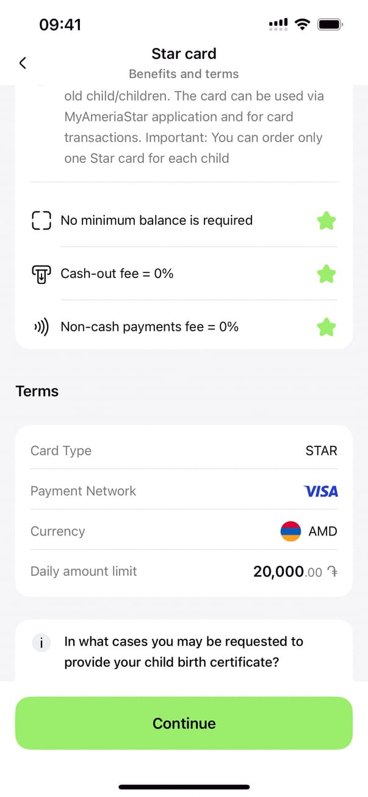This screenshot has height=797, width=368.
Task: Tap the cash-out ATM icon
Action: tap(40, 274)
